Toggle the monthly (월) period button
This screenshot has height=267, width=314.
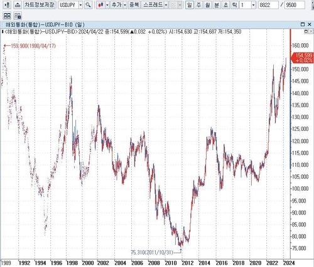tap(207, 5)
